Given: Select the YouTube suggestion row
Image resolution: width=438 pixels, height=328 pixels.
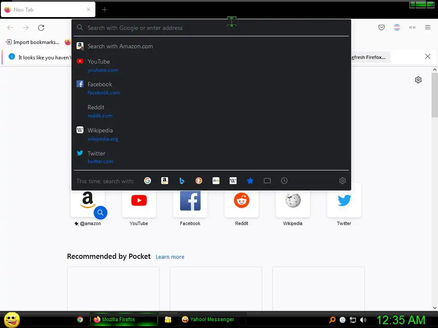Looking at the screenshot, I should [211, 65].
